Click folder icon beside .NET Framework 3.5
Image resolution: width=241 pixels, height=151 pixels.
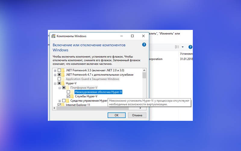pyautogui.click(x=63, y=70)
